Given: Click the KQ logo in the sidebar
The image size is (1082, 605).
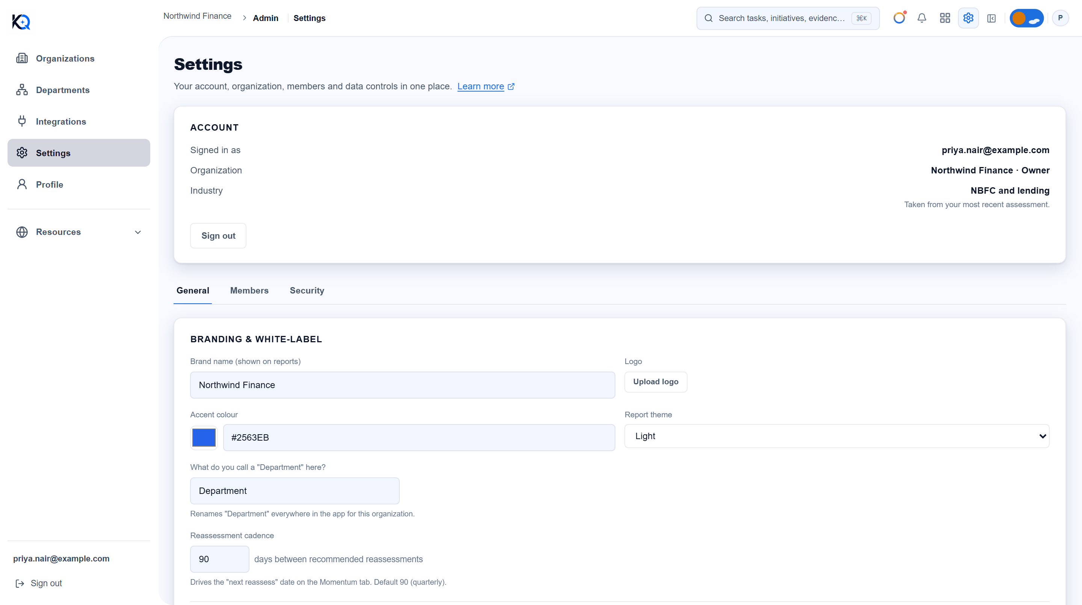Looking at the screenshot, I should tap(21, 21).
